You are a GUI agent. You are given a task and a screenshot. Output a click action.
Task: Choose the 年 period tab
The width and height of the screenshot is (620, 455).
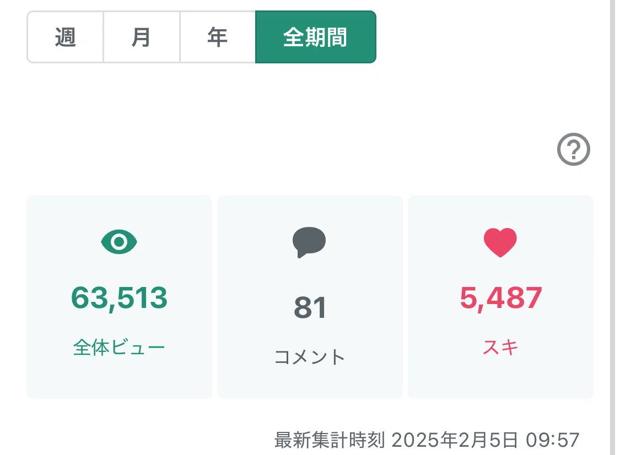coord(218,37)
